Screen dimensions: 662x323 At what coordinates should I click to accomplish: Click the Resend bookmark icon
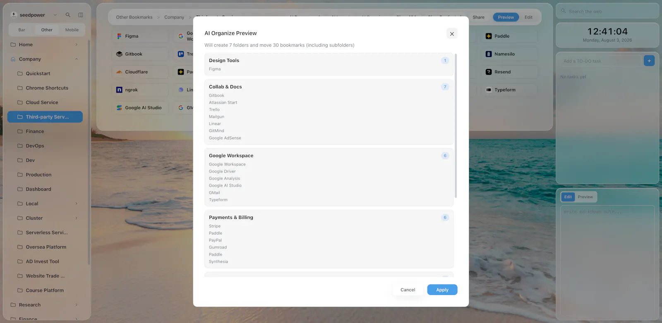pos(489,72)
